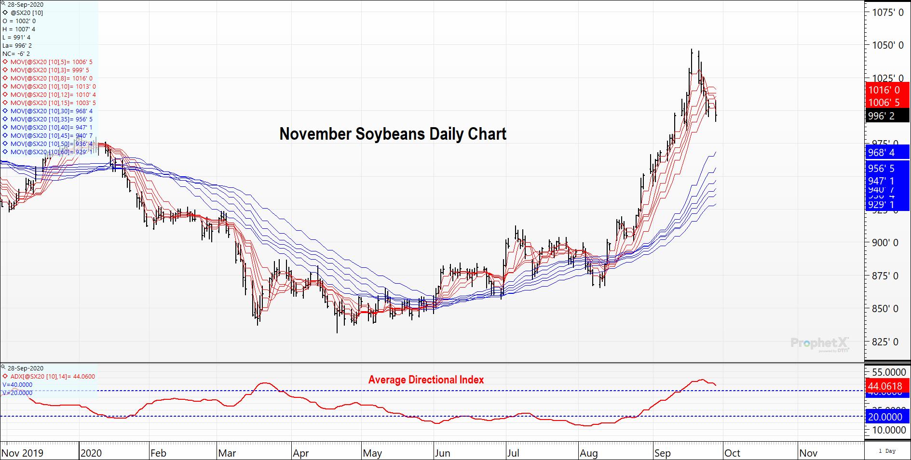Select the last price La= 996' 2

click(17, 46)
